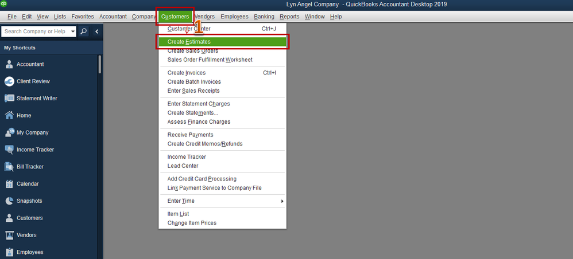Click the Search Company or Help field
The height and width of the screenshot is (259, 573).
[x=36, y=32]
